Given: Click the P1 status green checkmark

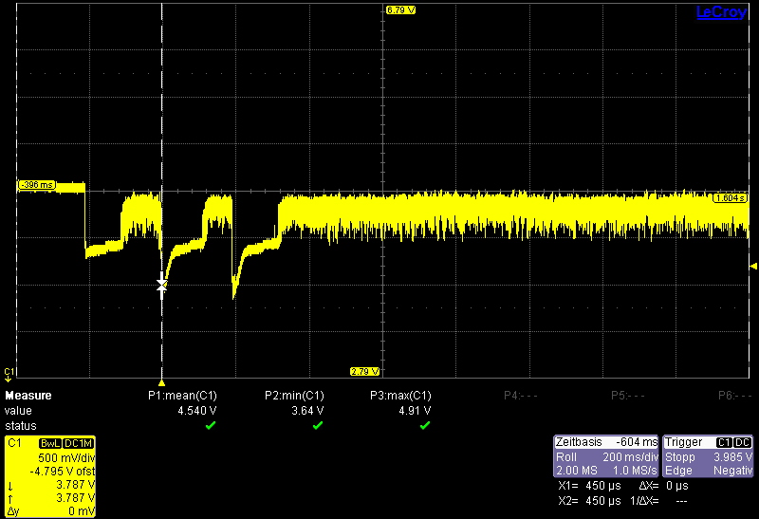Looking at the screenshot, I should (211, 426).
